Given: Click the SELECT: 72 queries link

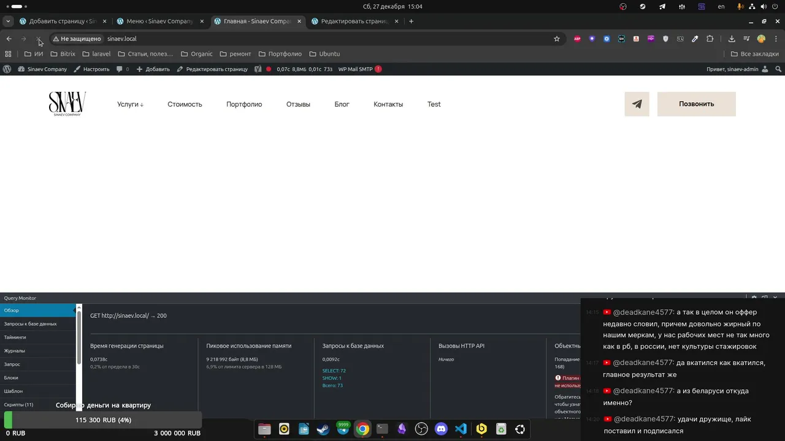Looking at the screenshot, I should point(334,371).
